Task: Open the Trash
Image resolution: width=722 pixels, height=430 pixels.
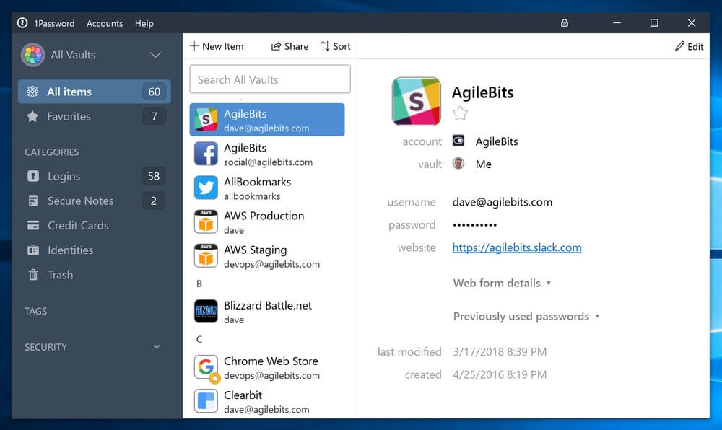Action: pyautogui.click(x=59, y=275)
